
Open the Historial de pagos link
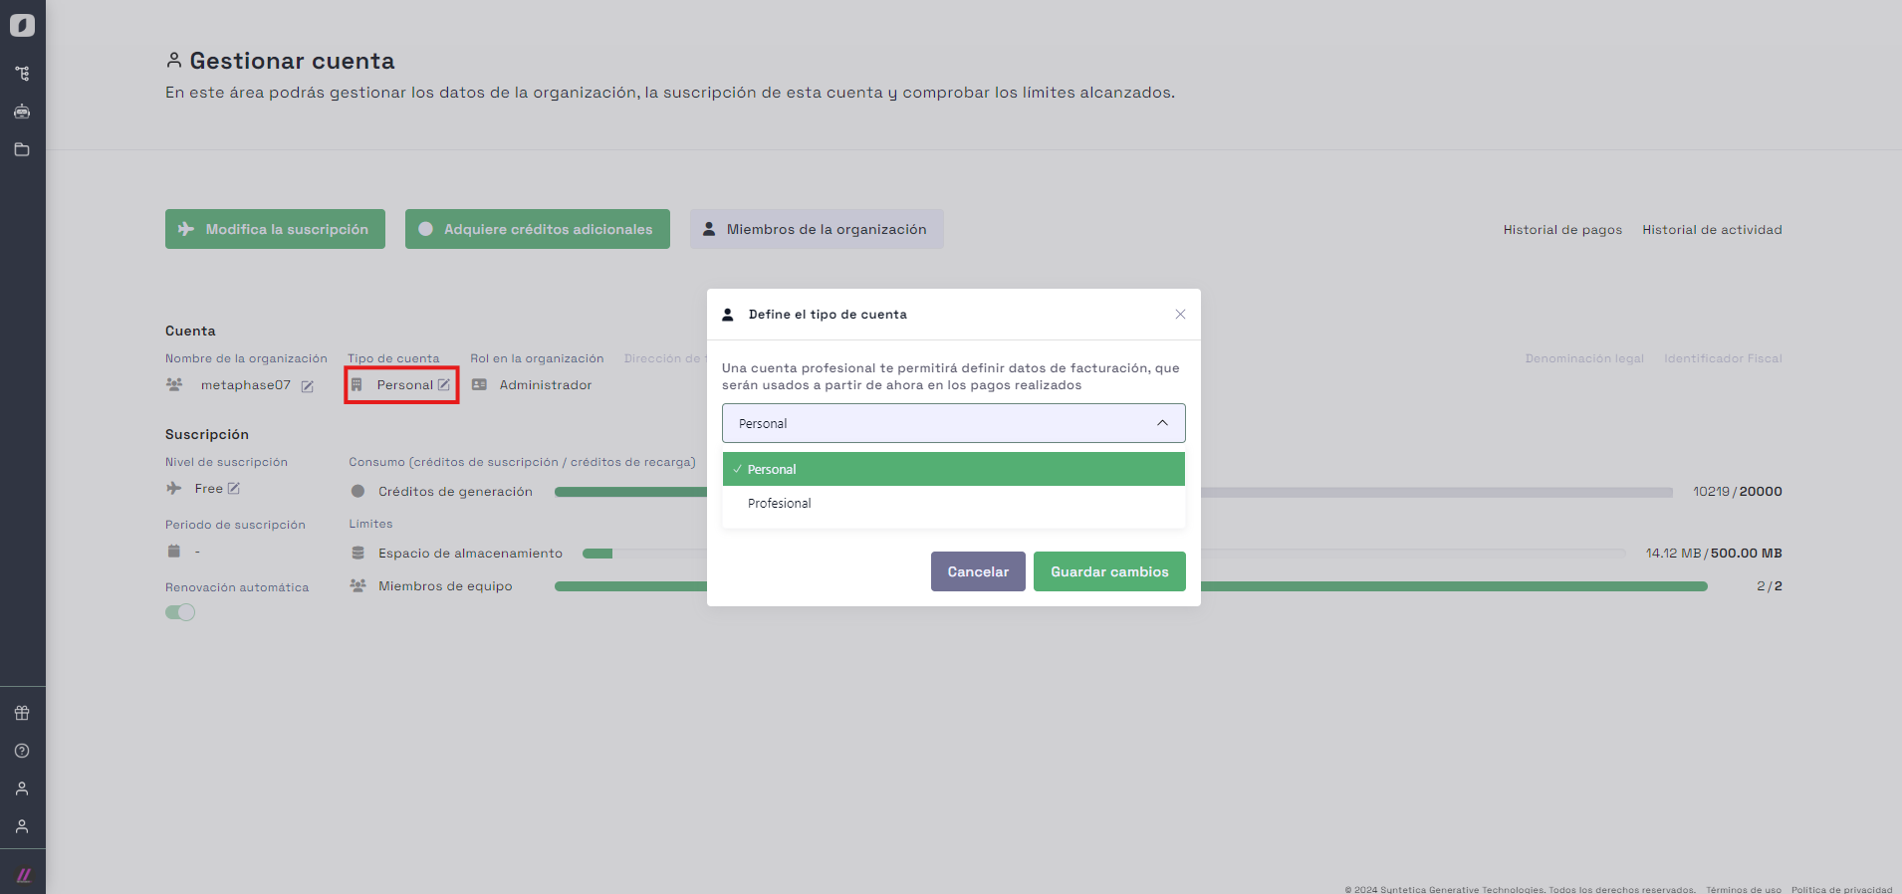(x=1562, y=230)
